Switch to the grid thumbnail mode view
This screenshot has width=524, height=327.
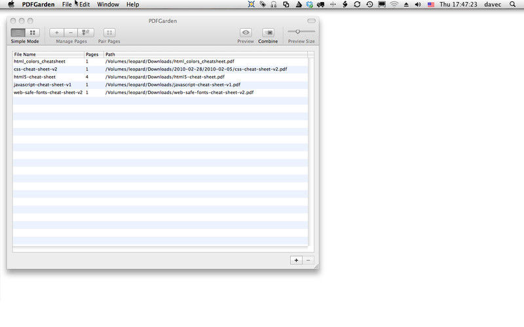[x=32, y=33]
